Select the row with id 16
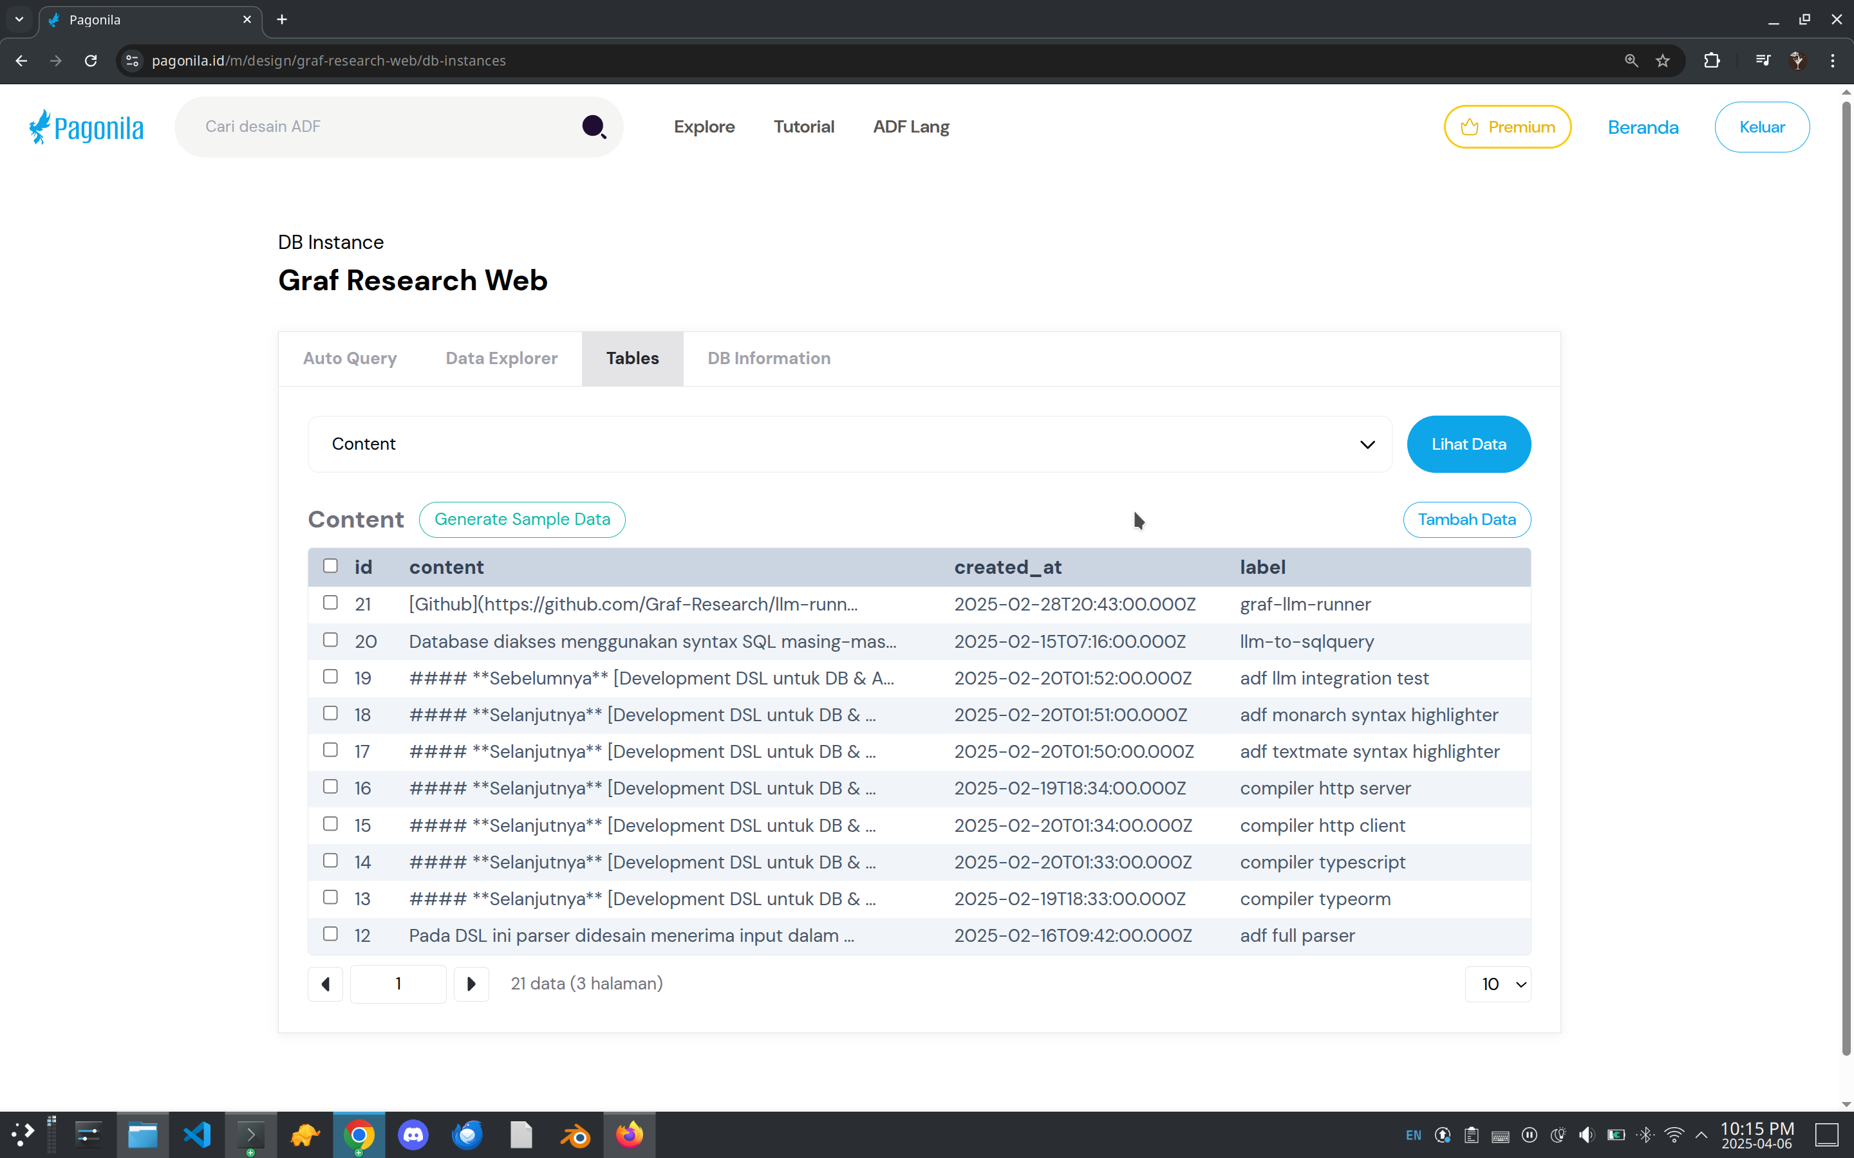Viewport: 1854px width, 1158px height. pos(330,787)
